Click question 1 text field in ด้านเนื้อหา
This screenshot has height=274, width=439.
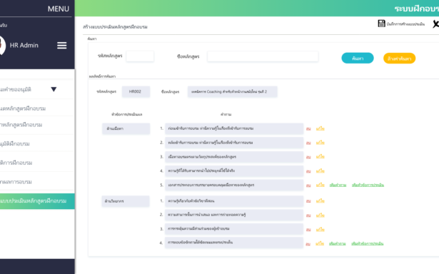[234, 128]
